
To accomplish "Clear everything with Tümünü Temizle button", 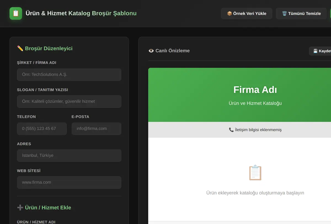I will (x=301, y=13).
